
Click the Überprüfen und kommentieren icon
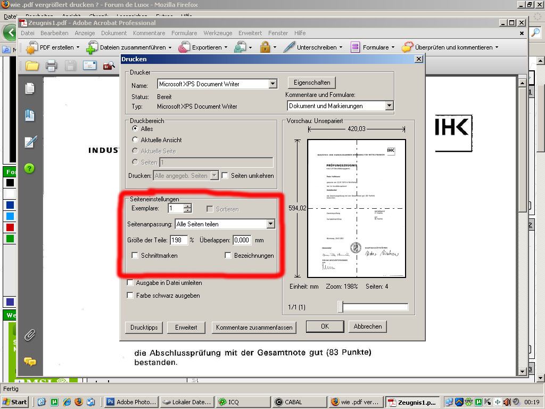pos(407,47)
